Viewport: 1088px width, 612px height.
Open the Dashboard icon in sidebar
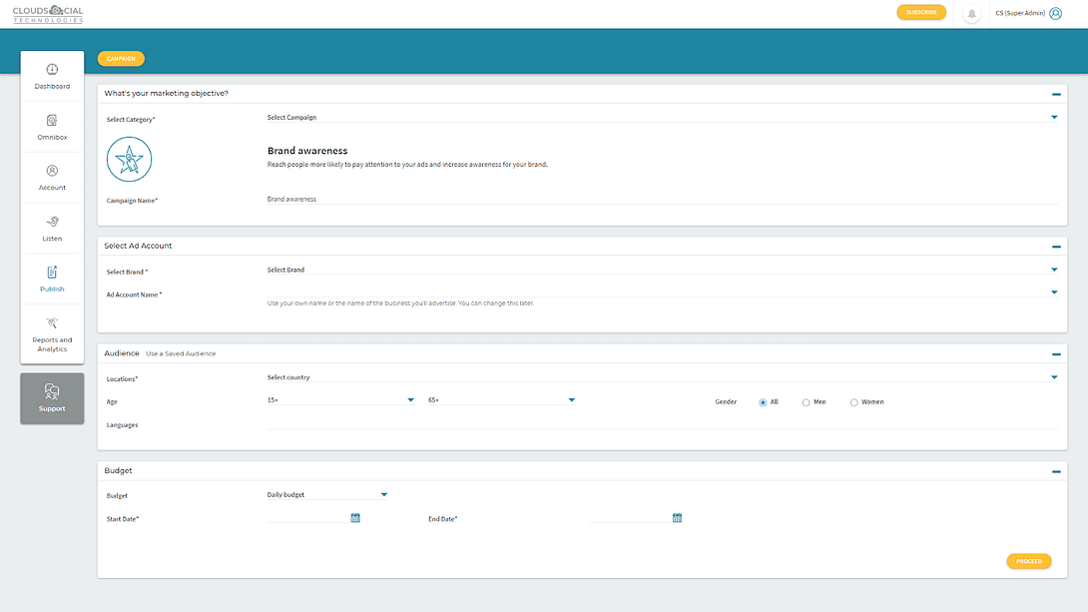(x=52, y=70)
